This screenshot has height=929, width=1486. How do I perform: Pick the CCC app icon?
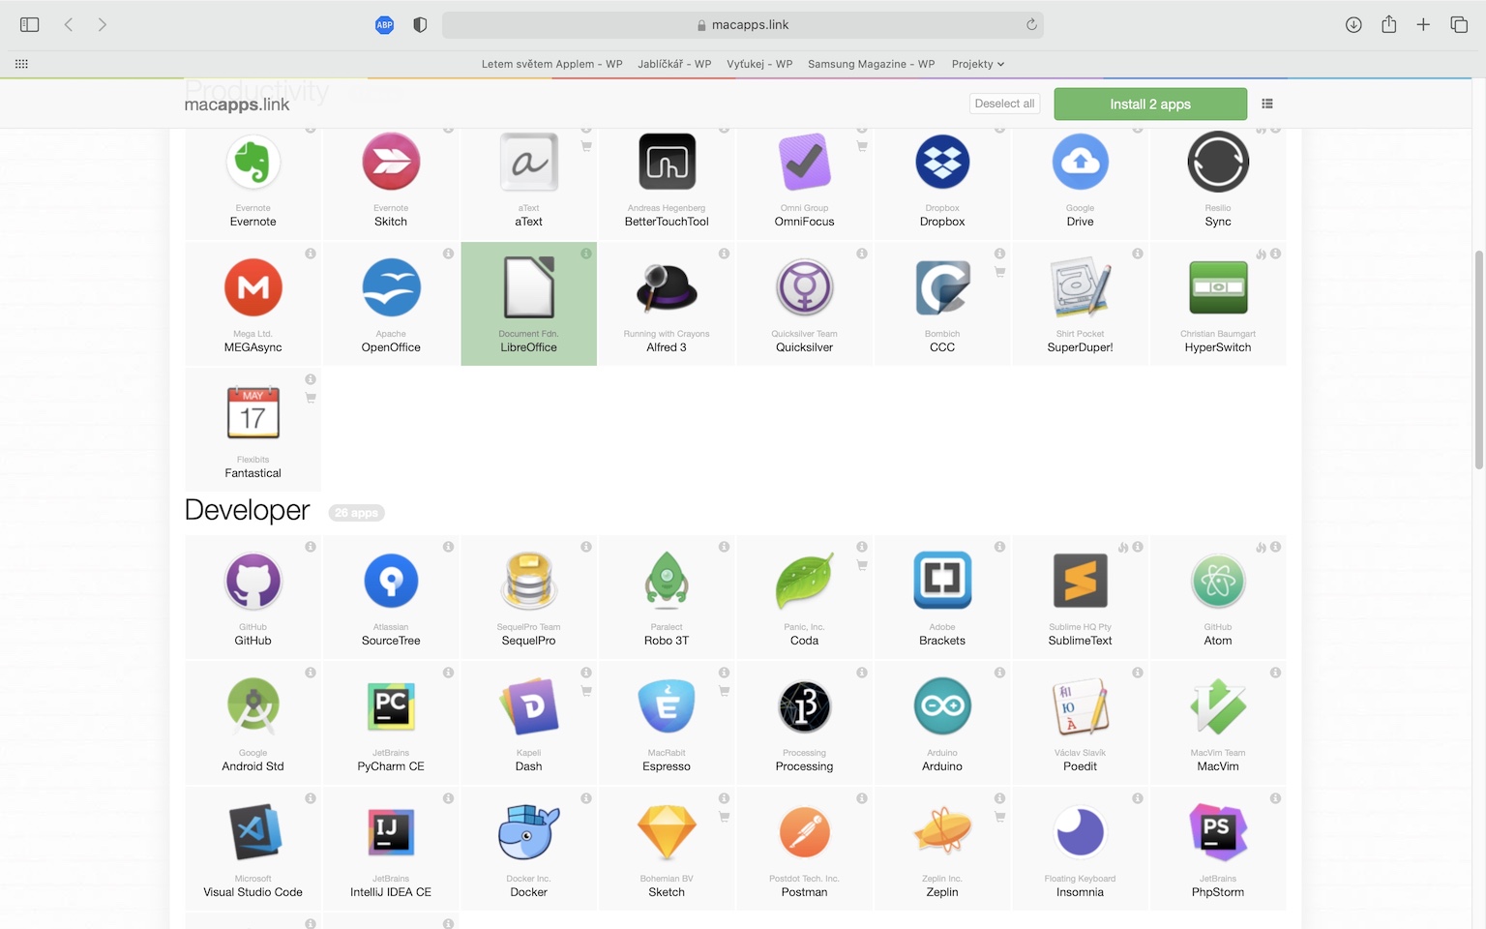tap(942, 287)
